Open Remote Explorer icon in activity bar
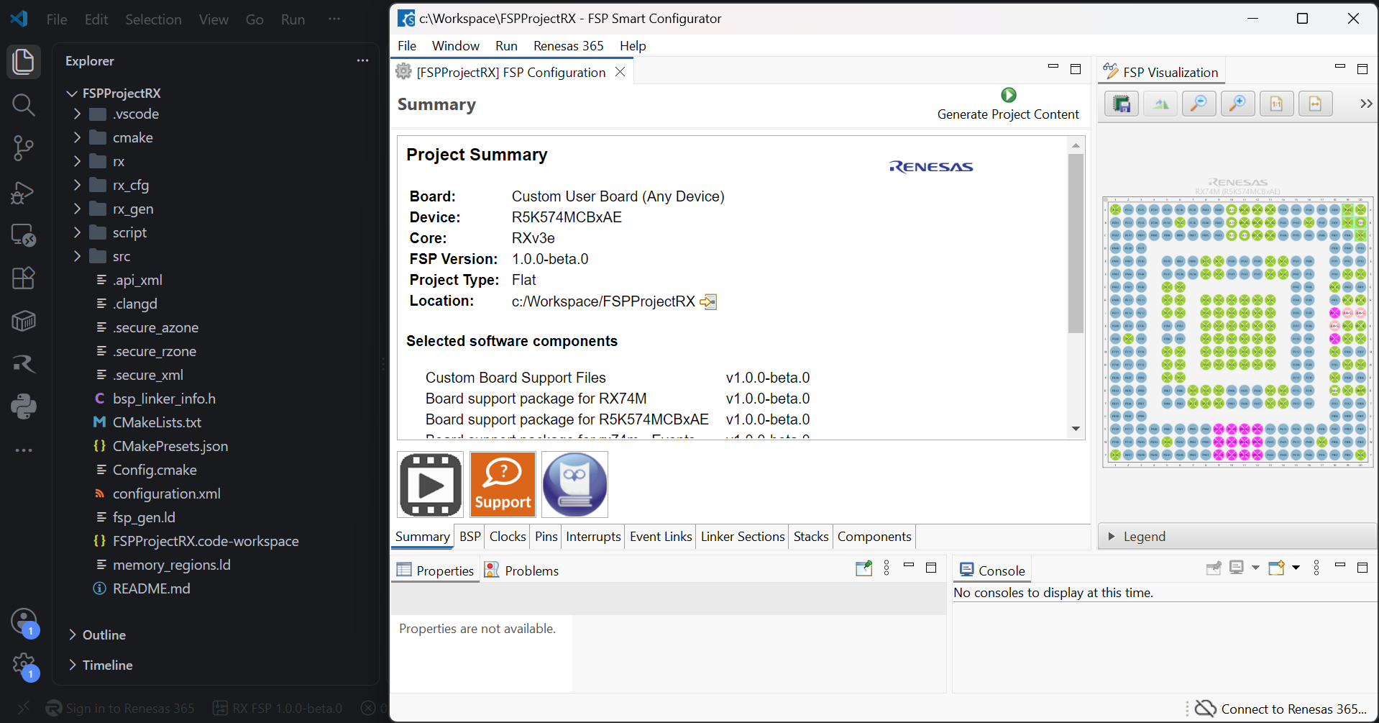 point(24,235)
